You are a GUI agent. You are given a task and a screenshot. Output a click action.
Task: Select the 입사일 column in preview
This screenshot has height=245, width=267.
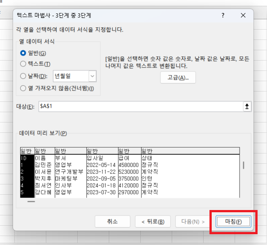click(x=95, y=158)
